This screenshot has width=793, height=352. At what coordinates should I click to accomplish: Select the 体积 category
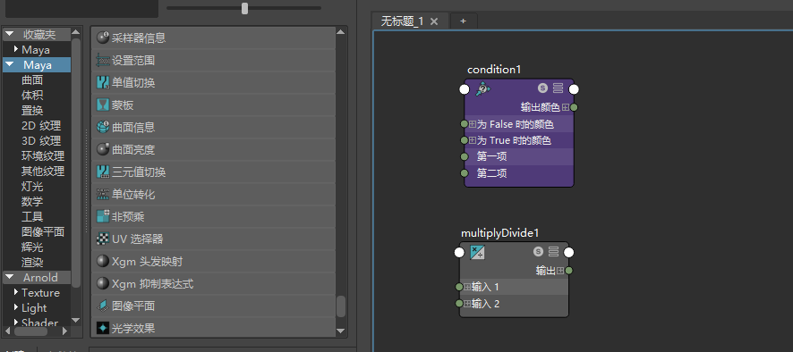[x=32, y=95]
